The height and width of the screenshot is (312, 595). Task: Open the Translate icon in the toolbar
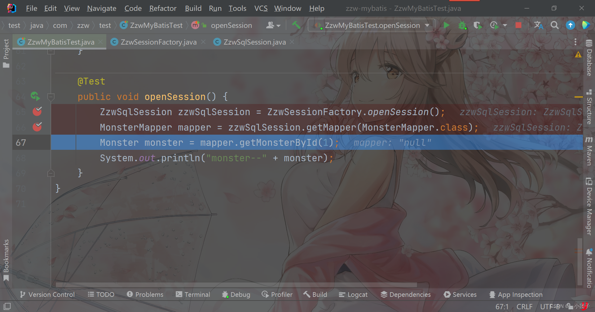click(539, 25)
